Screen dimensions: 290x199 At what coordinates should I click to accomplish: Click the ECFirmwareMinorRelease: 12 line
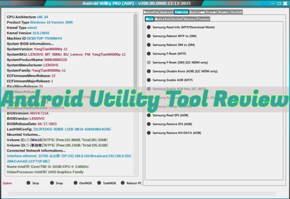(x=31, y=76)
